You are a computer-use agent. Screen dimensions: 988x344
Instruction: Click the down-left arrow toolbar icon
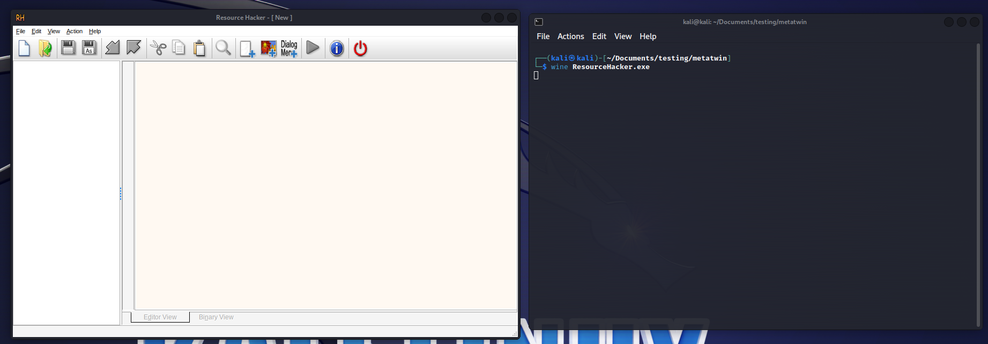113,48
